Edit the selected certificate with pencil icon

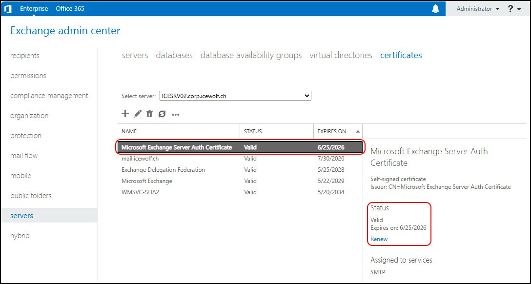point(138,114)
